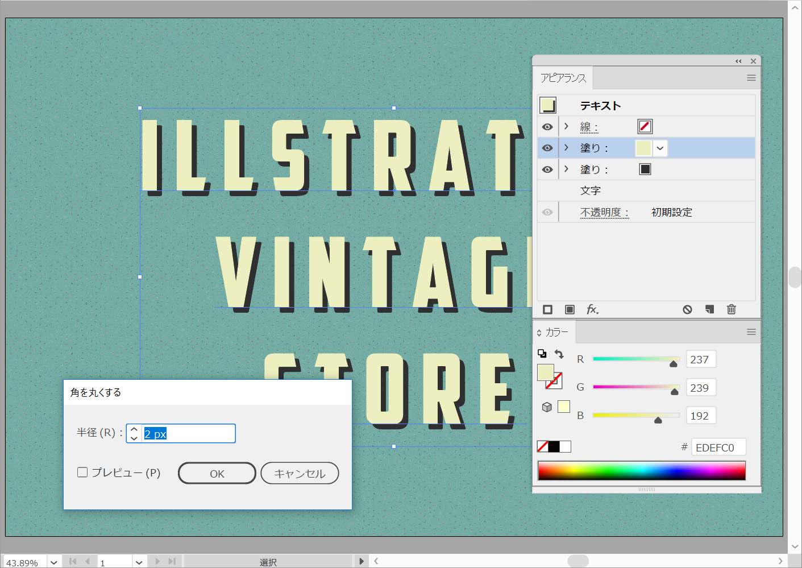The height and width of the screenshot is (568, 802).
Task: Open the fx Add New Effect menu
Action: pos(592,309)
